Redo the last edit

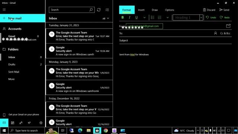(x=225, y=17)
